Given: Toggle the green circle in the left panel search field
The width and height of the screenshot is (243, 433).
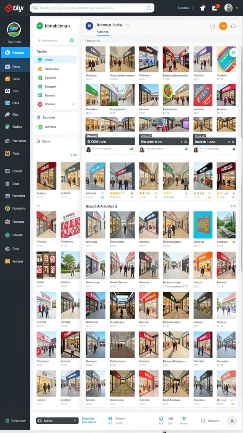Looking at the screenshot, I should pyautogui.click(x=72, y=40).
